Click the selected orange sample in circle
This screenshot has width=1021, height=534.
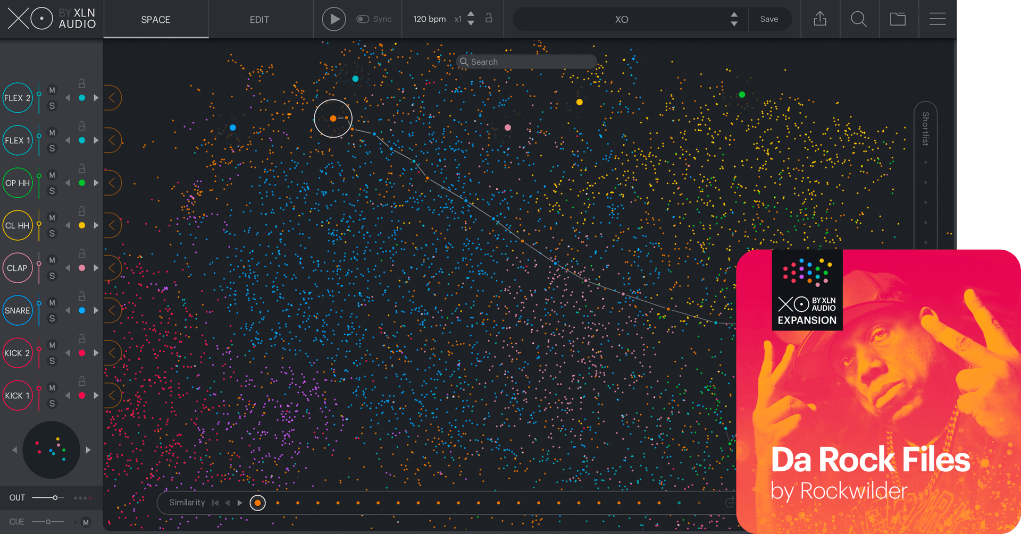[x=333, y=118]
